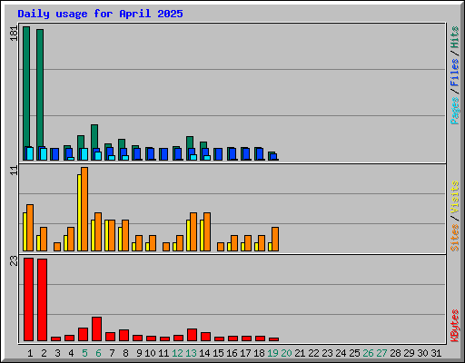Click the red KBytes bar for day 13
465x363 pixels.
pos(192,335)
